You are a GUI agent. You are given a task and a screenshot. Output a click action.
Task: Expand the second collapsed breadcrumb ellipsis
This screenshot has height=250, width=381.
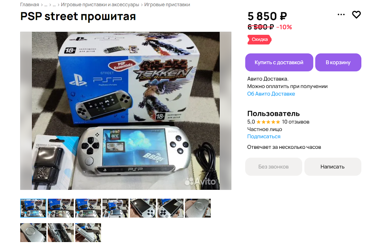(x=54, y=5)
